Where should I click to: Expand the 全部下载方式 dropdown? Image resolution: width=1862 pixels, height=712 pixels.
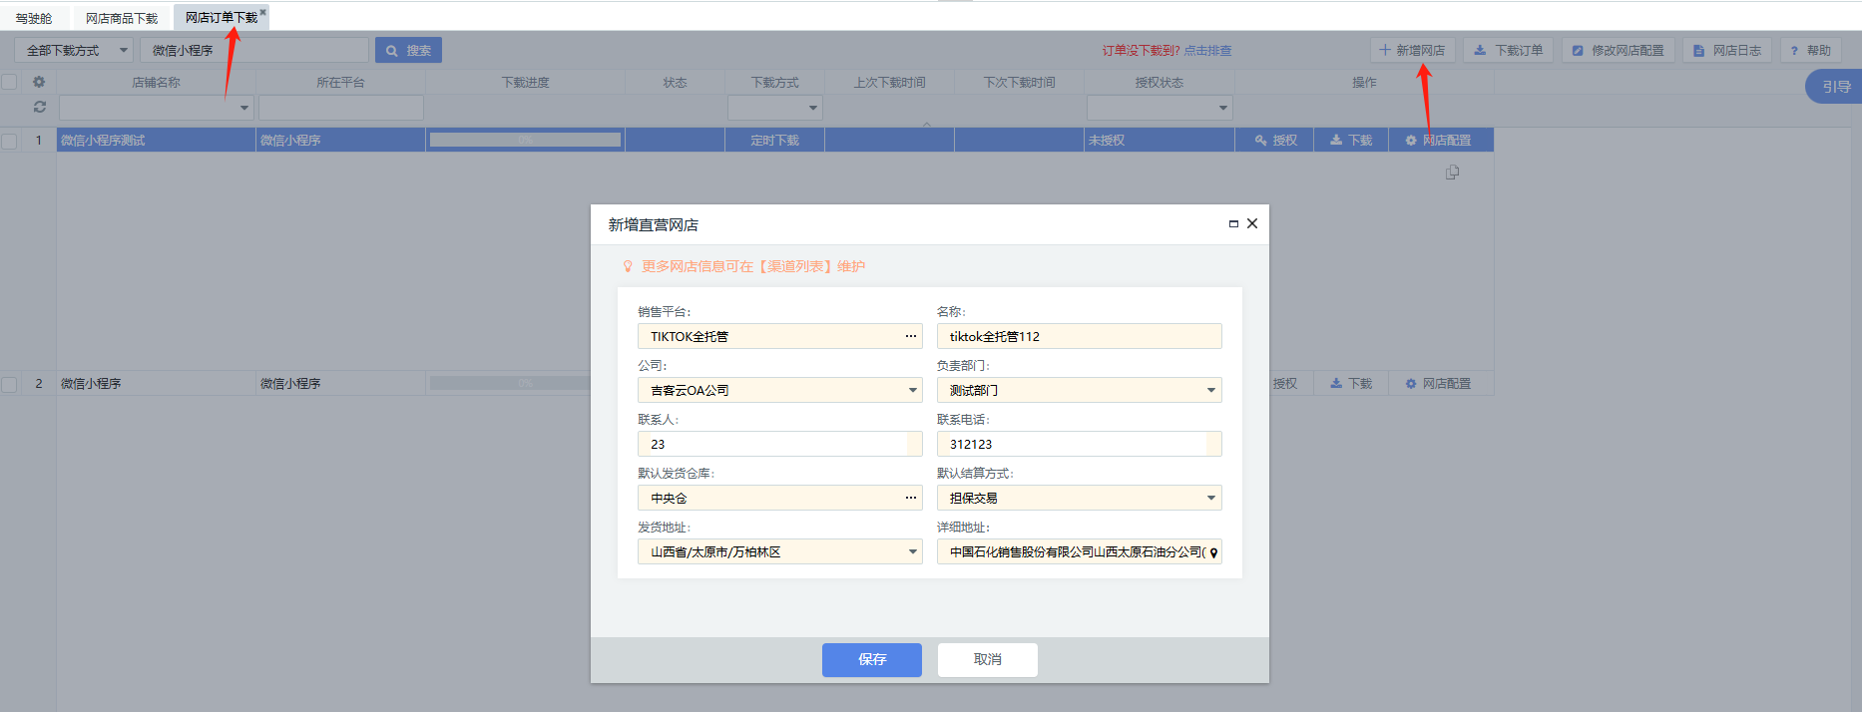[x=74, y=50]
